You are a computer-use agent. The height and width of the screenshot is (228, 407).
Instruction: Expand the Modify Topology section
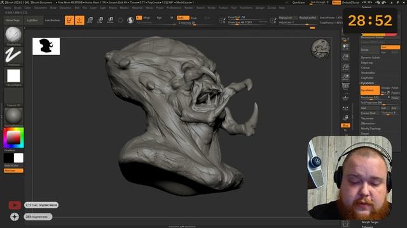(x=371, y=129)
